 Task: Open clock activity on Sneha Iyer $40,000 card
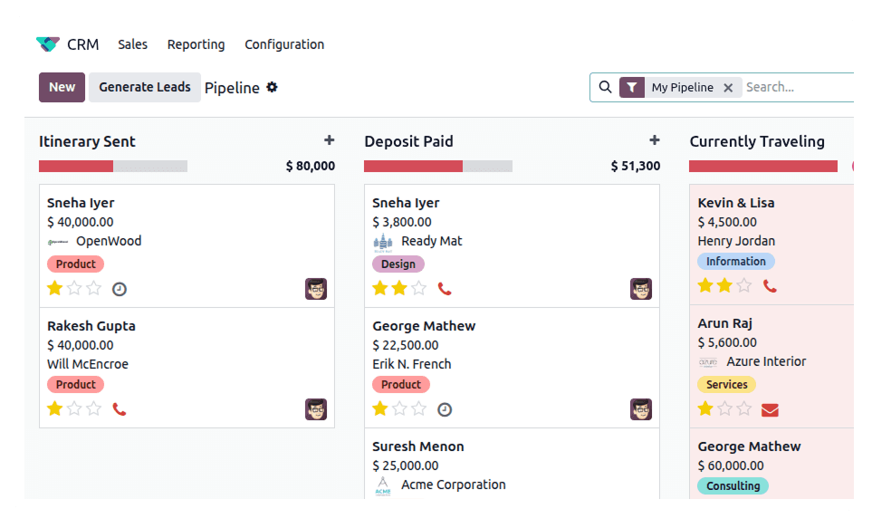120,289
